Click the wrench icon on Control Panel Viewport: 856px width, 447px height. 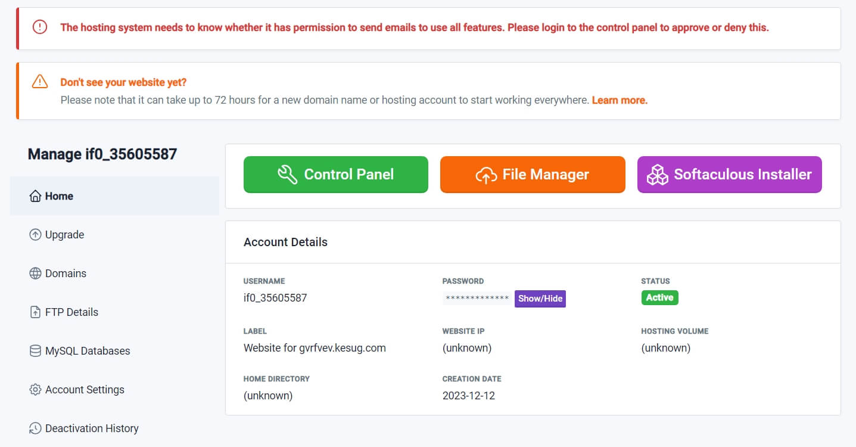(x=288, y=175)
